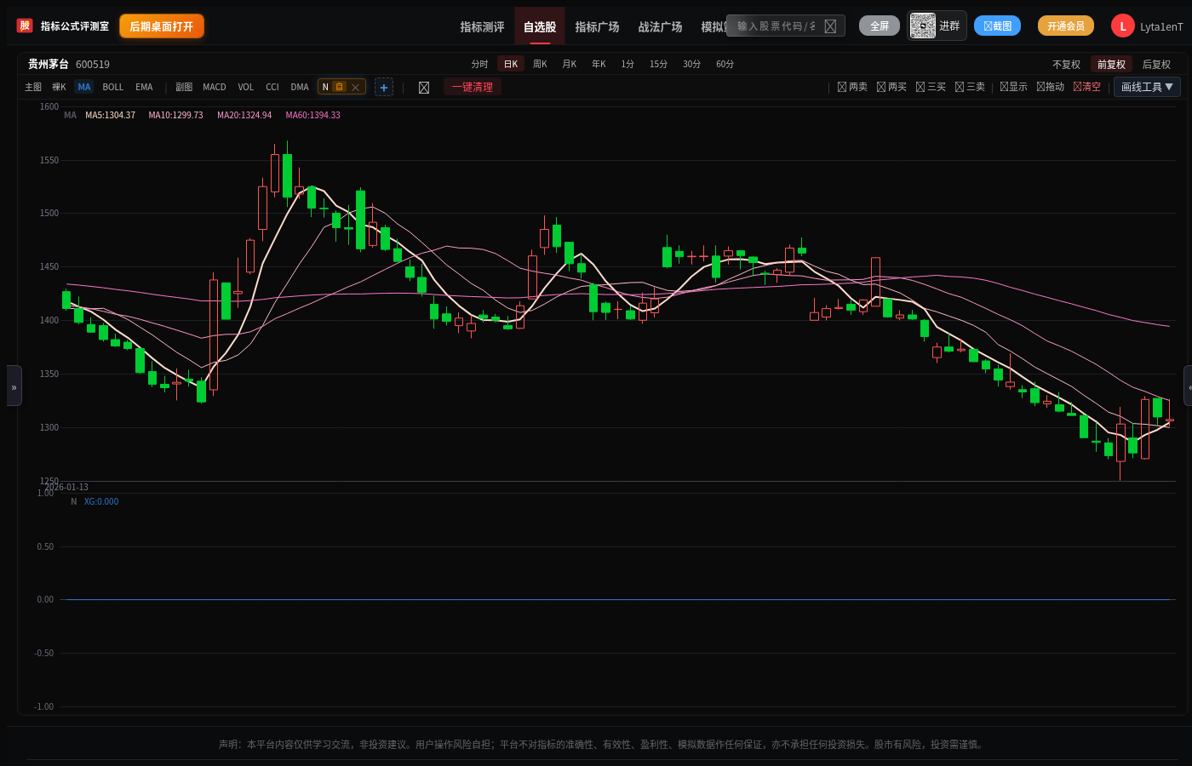Click the red L user avatar
This screenshot has width=1192, height=766.
pyautogui.click(x=1122, y=26)
